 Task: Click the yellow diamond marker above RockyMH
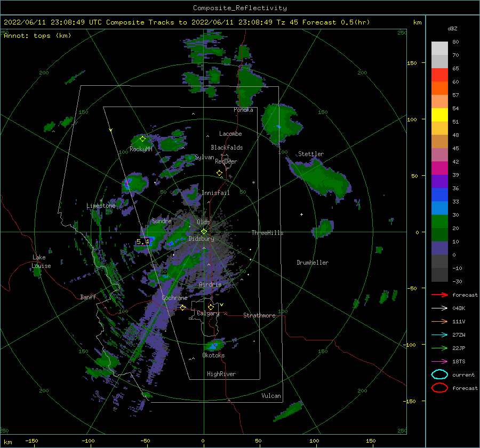click(x=142, y=139)
